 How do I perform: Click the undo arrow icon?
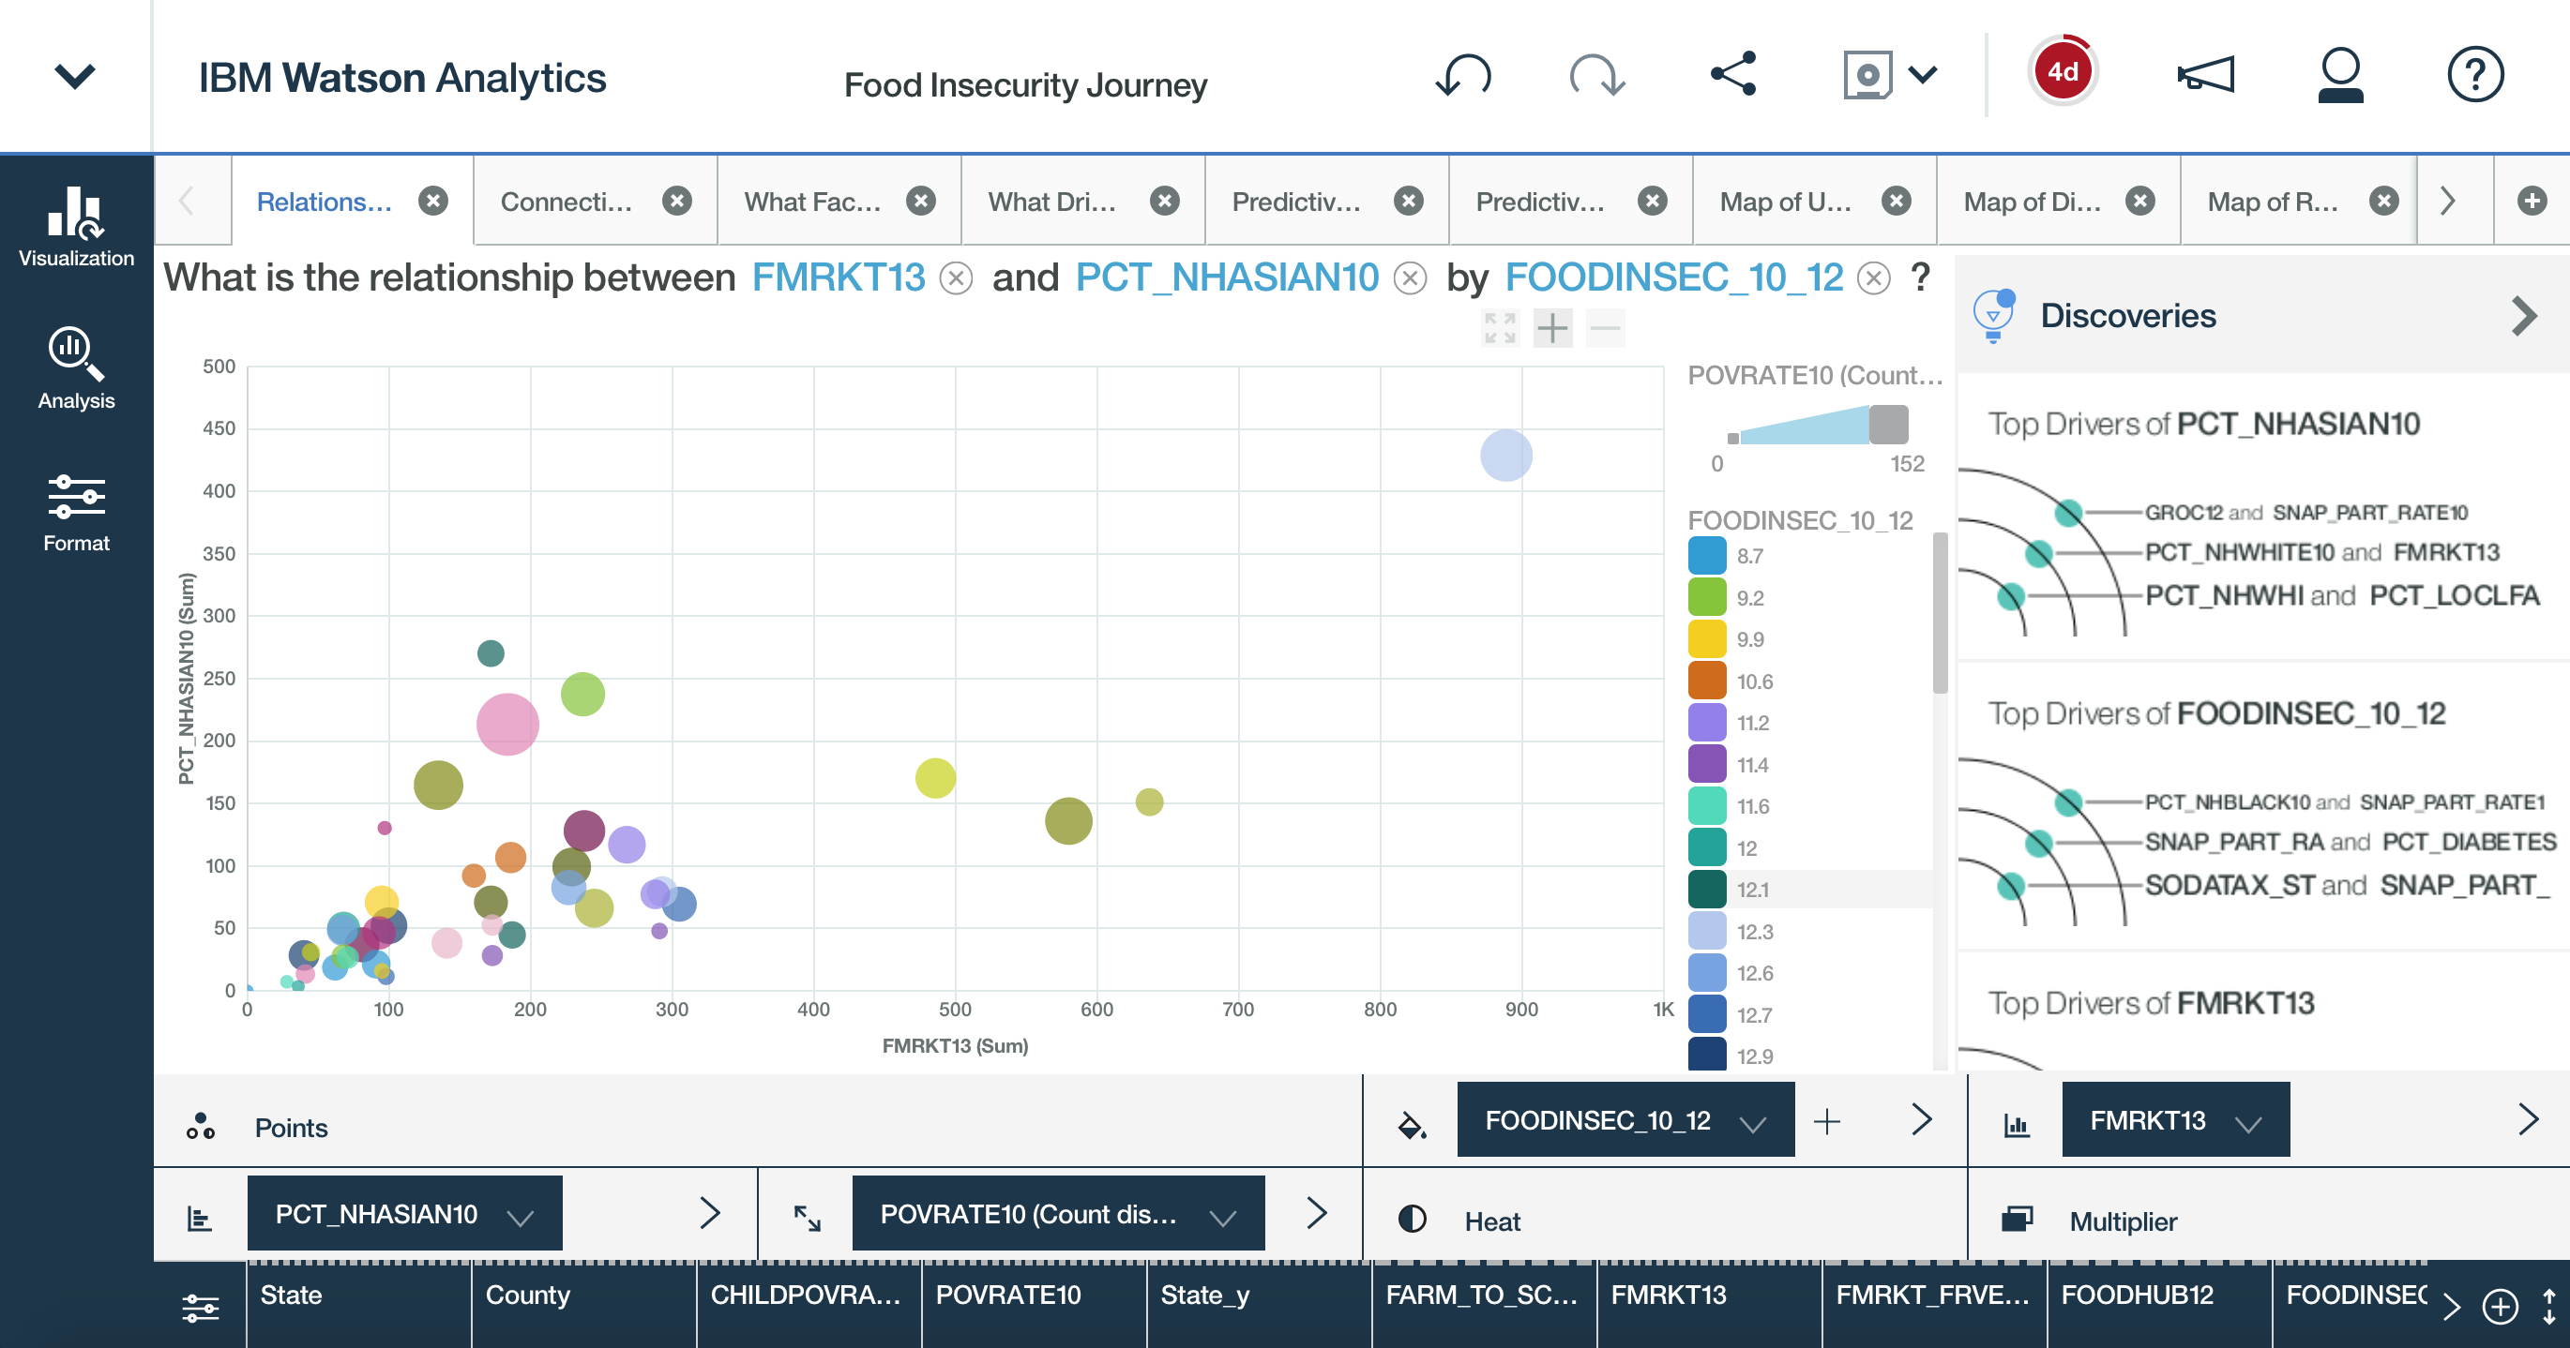point(1462,75)
